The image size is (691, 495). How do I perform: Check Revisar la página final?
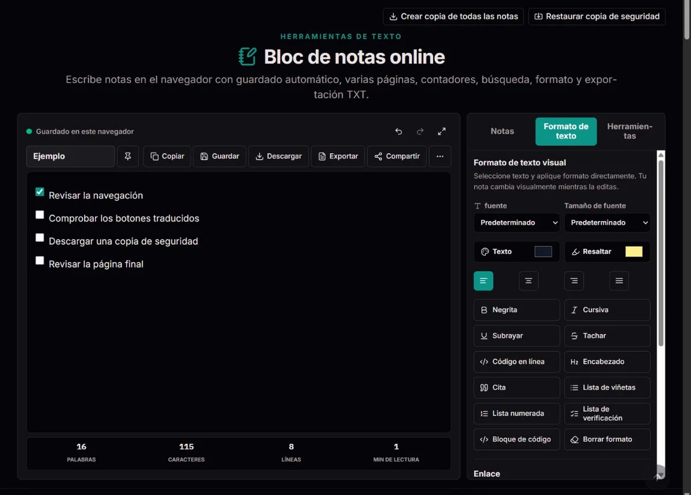tap(40, 260)
